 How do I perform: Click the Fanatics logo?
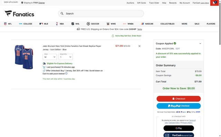click(19, 14)
